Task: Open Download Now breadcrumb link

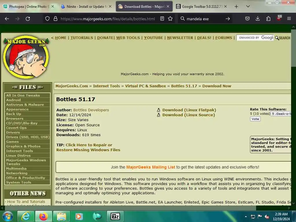Action: tap(217, 86)
